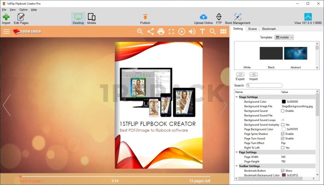Toggle the Right To Left checkbox
This screenshot has height=185, width=324.
(283, 147)
